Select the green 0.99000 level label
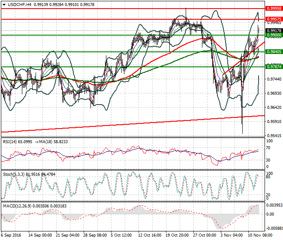 tap(274, 35)
